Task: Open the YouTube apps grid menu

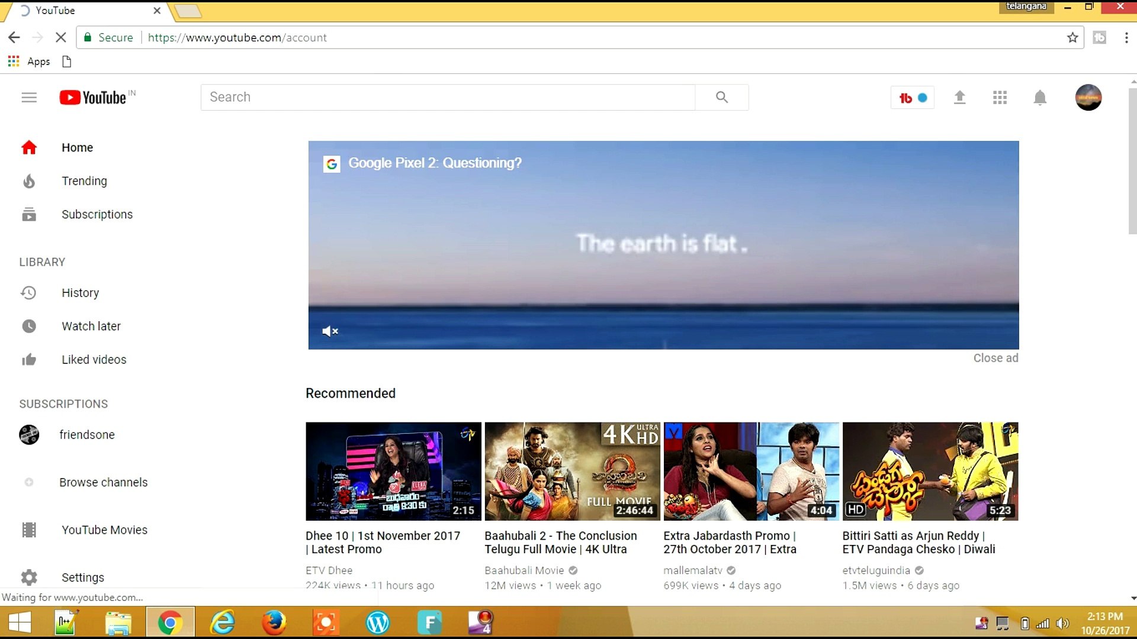Action: [x=1000, y=97]
